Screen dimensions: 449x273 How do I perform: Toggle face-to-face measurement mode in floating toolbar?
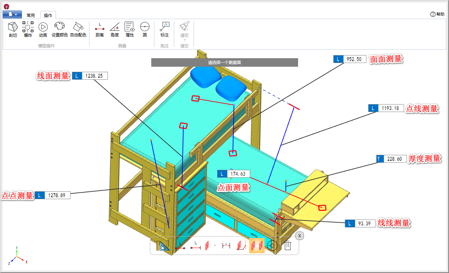[257, 245]
